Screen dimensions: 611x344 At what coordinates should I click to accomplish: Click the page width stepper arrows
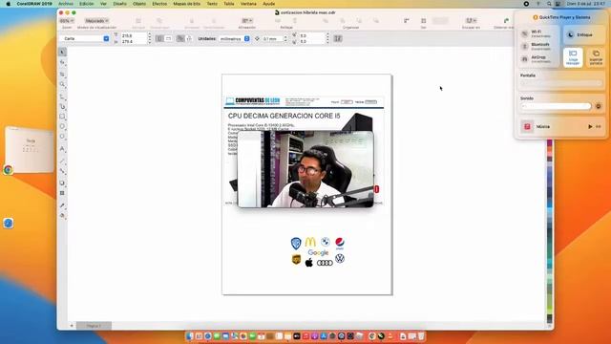pyautogui.click(x=150, y=35)
